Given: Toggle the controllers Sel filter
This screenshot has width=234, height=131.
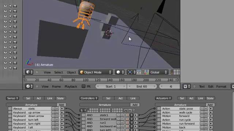Looking at the screenshot, I should tap(108, 98).
